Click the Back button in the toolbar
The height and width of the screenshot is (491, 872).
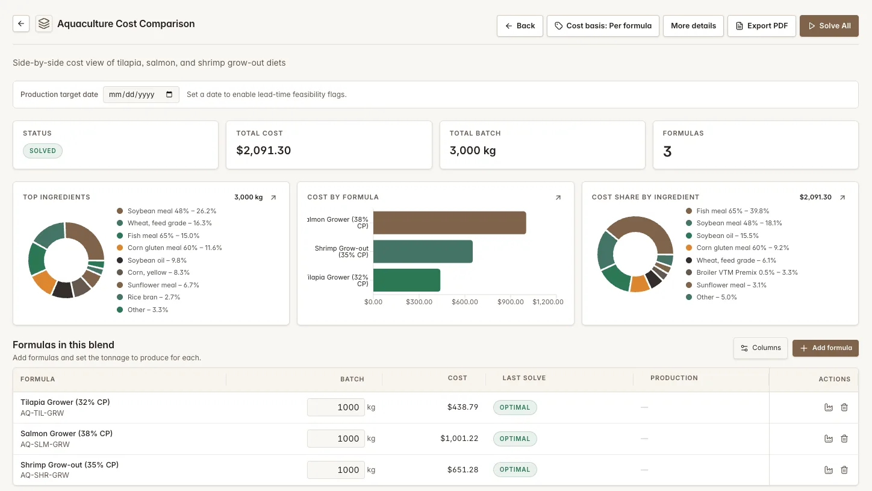[520, 26]
